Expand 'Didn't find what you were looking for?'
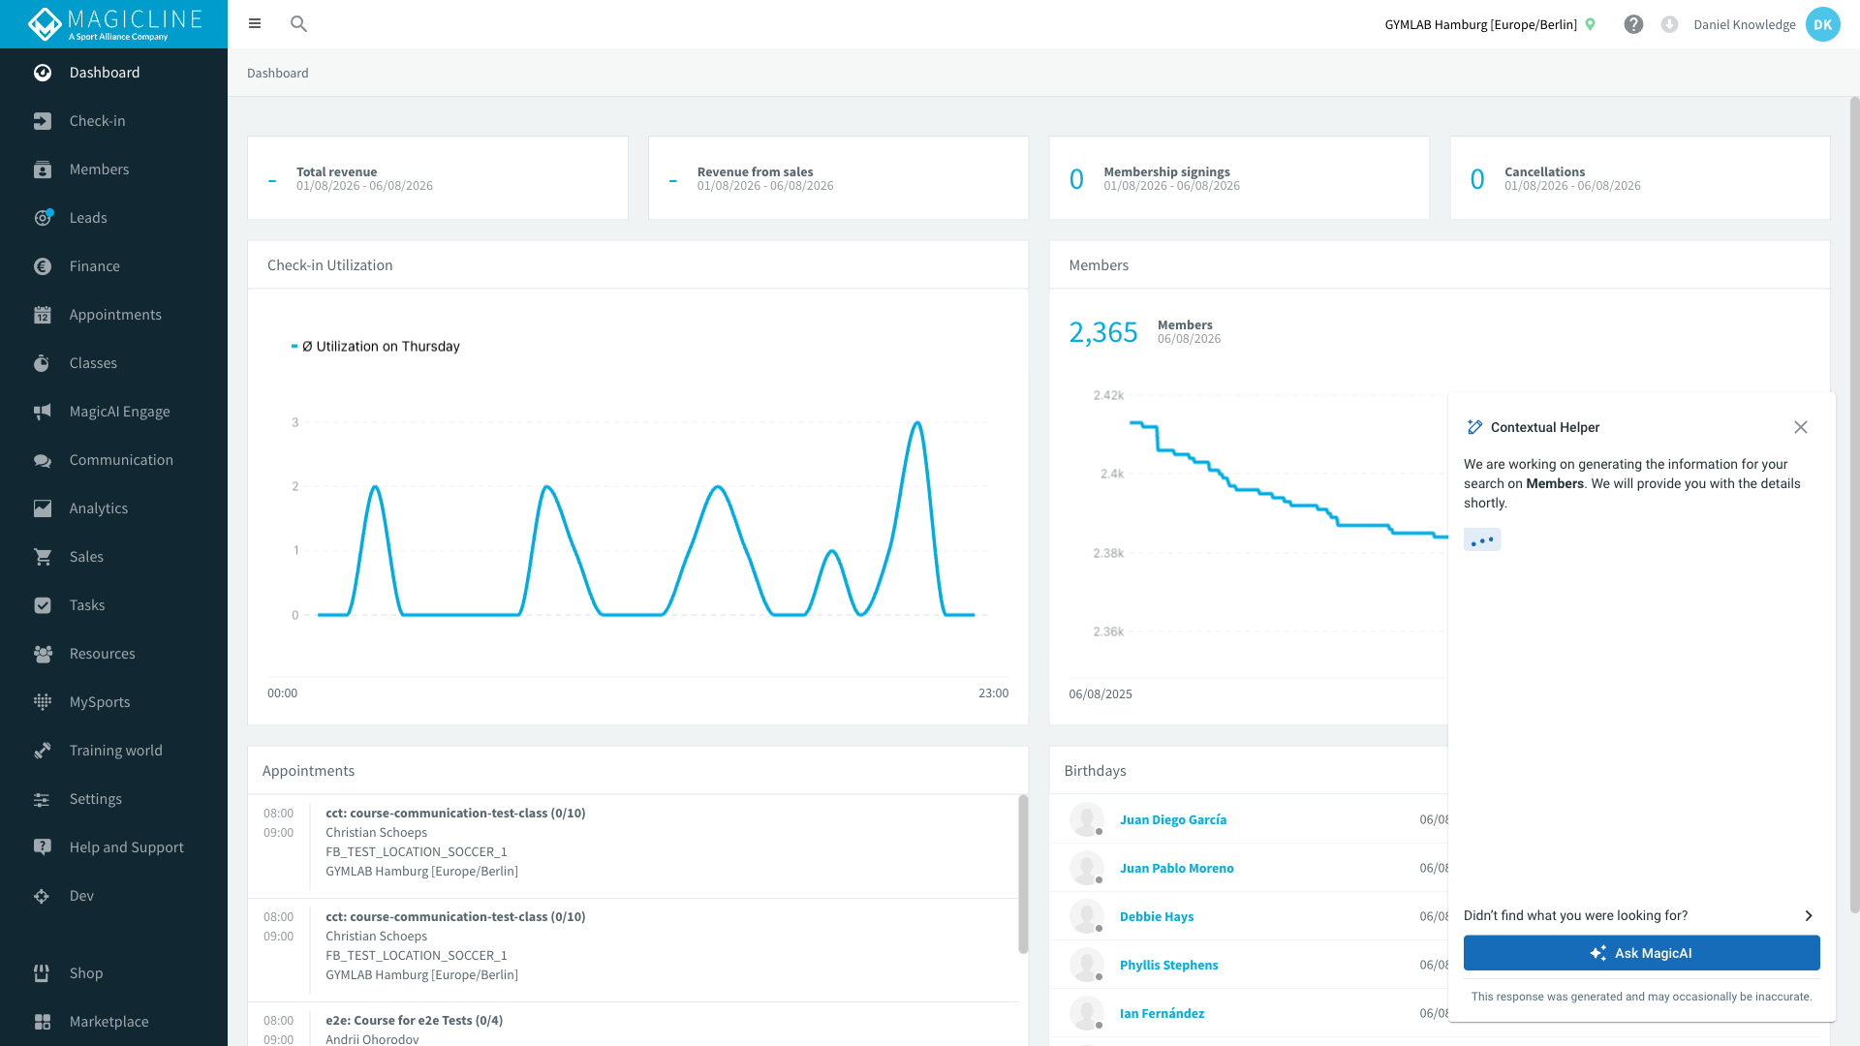The image size is (1860, 1046). pos(1638,915)
